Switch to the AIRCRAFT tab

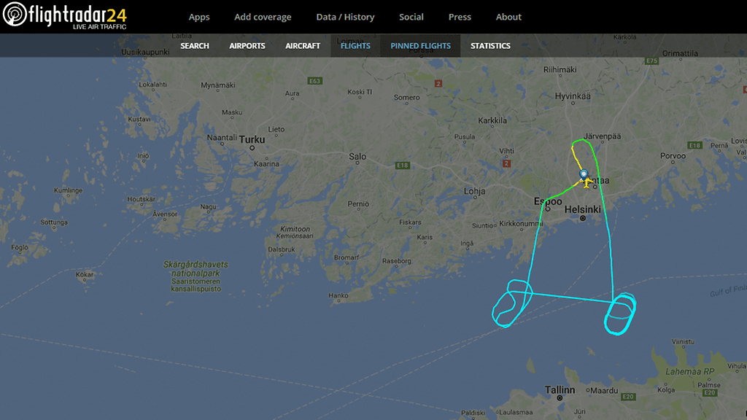click(x=303, y=46)
